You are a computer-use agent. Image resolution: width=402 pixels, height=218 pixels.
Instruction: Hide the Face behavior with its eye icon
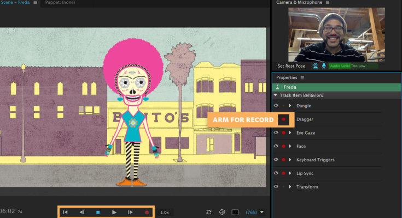276,146
